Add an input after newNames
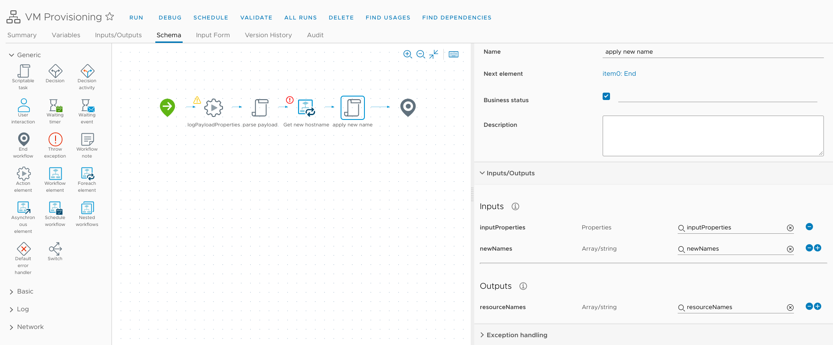Screen dimensions: 833x345 [818, 248]
